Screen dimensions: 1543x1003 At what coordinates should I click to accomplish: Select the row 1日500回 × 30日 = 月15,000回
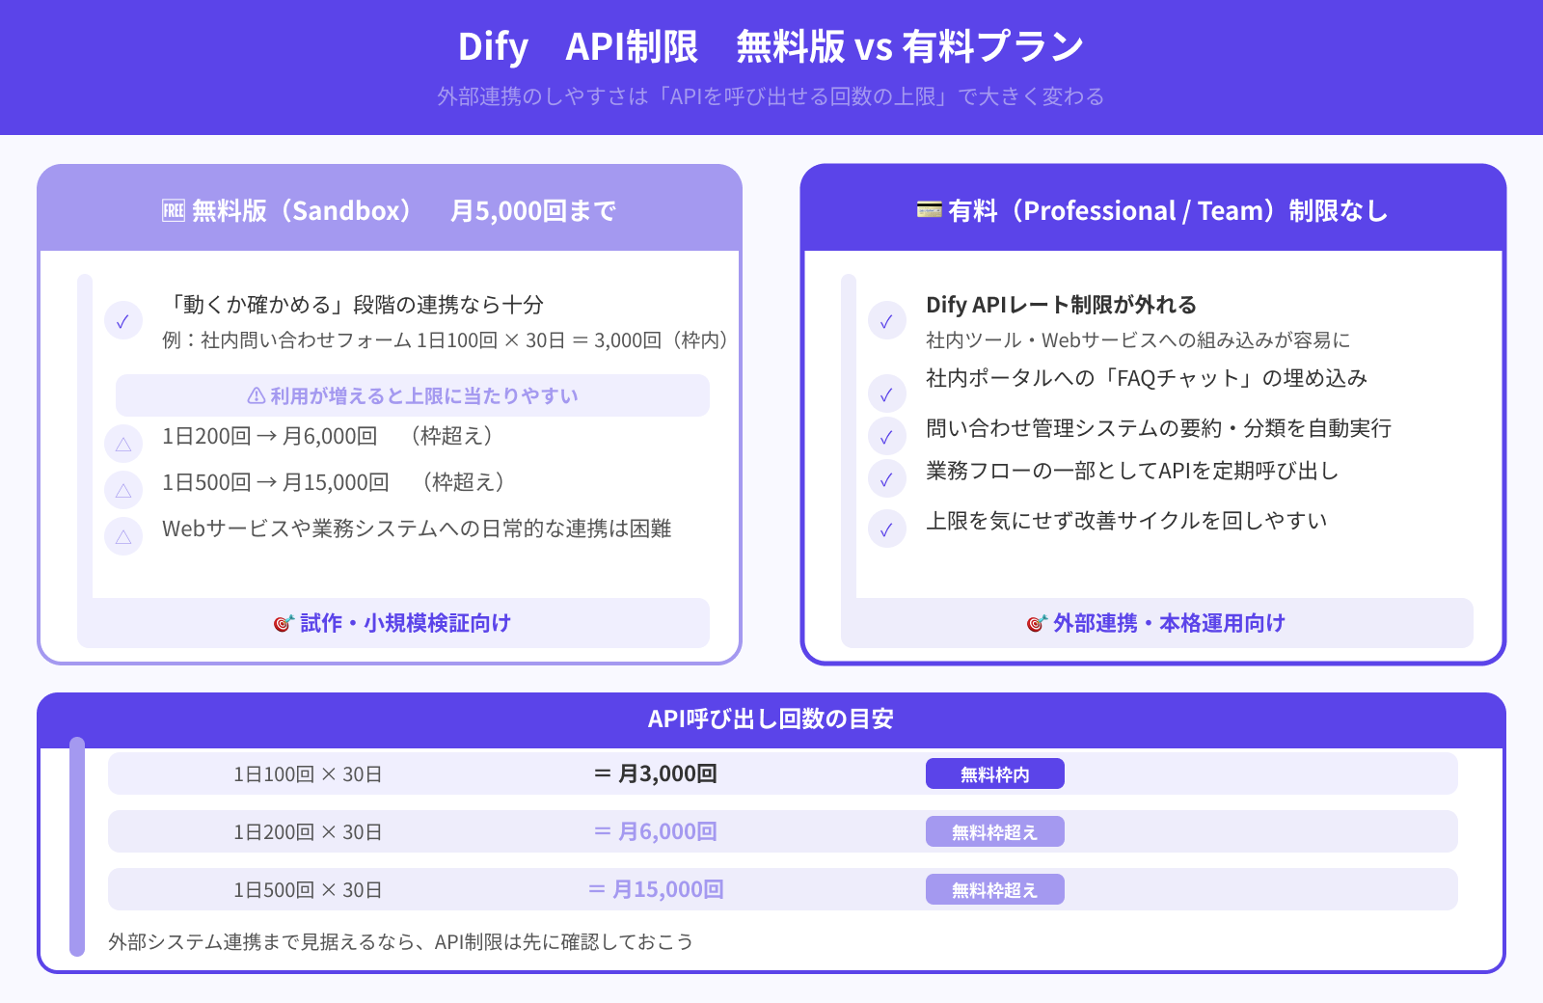(x=675, y=889)
